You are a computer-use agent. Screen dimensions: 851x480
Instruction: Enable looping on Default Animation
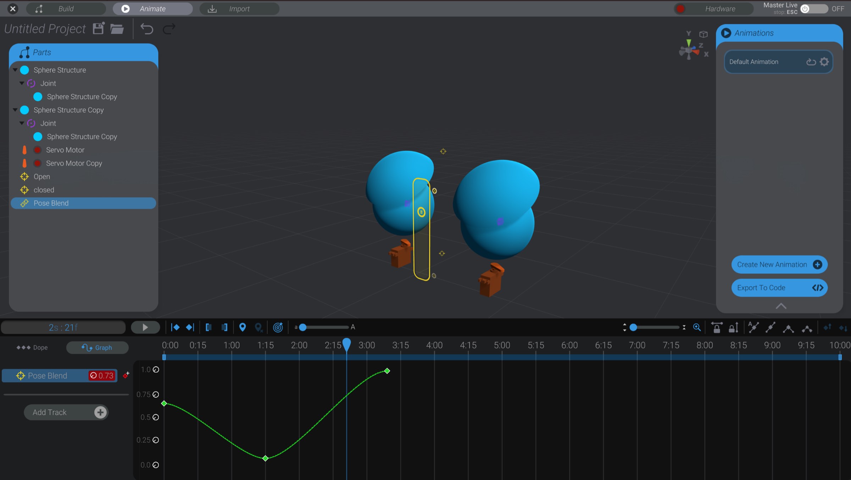click(x=811, y=62)
